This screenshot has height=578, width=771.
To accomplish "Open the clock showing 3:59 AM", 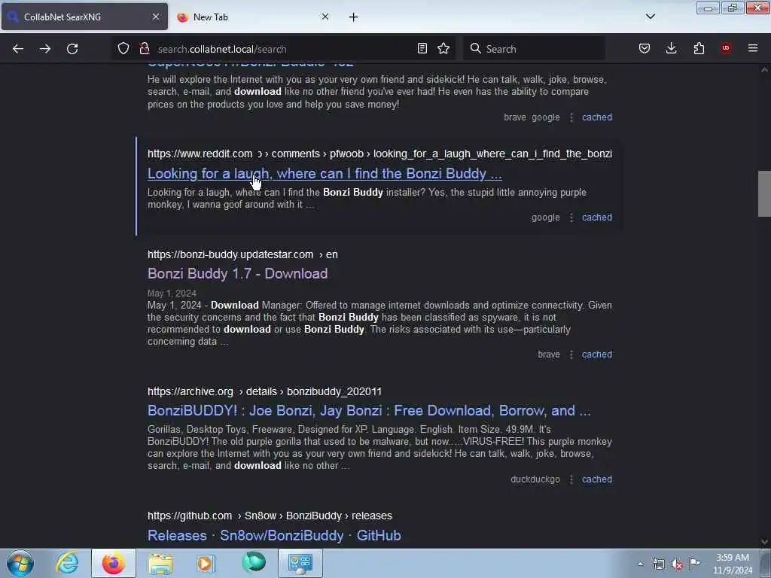I will pos(733,564).
